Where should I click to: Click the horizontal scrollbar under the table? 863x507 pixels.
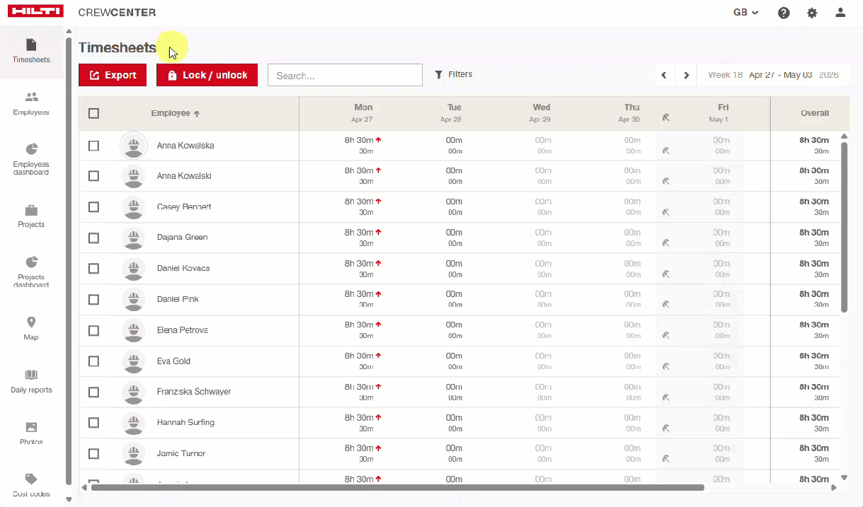coord(396,487)
